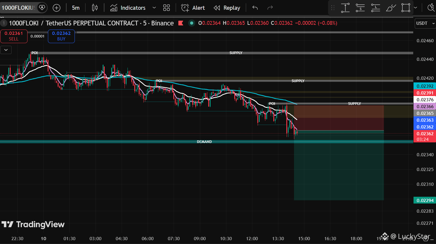This screenshot has height=244, width=436.
Task: Collapse the indicator legend with the chevron
Action: [x=6, y=50]
